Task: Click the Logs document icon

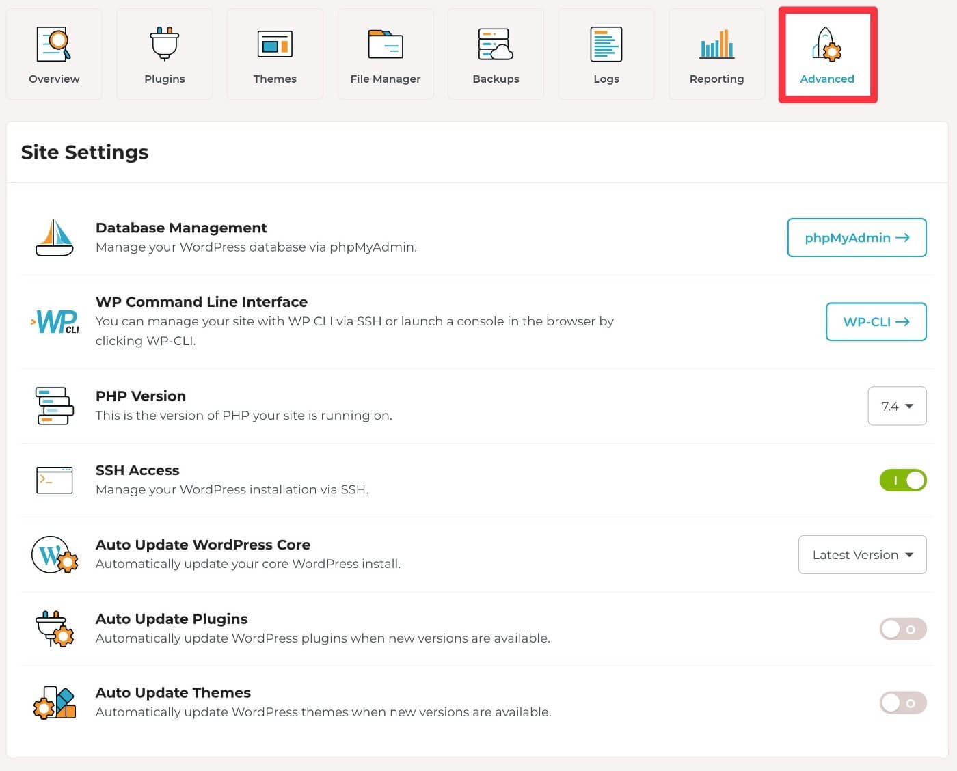Action: coord(606,44)
